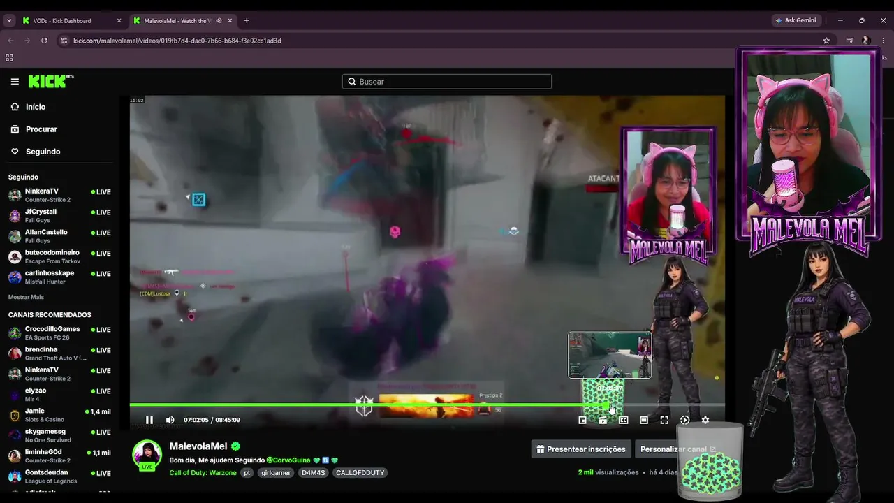Open the @CorvoGuina mention link
The image size is (894, 503).
[x=288, y=460]
